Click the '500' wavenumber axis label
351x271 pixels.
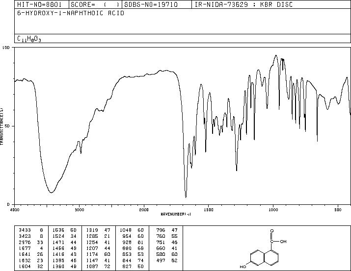(338, 210)
